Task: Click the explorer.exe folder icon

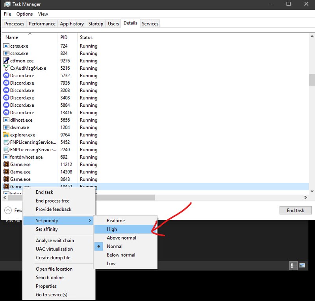Action: 6,135
